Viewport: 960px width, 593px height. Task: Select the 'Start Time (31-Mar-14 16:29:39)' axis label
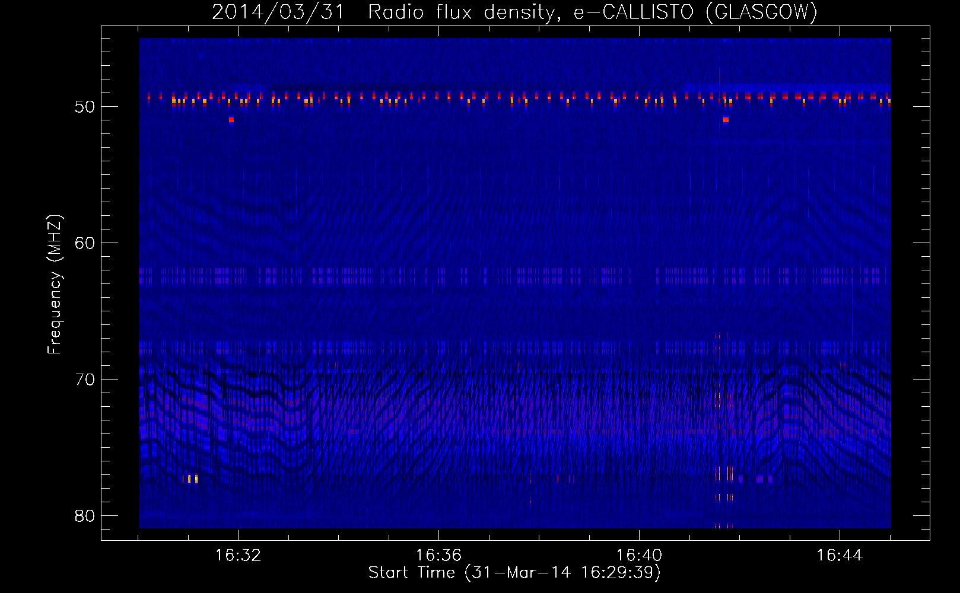(514, 573)
